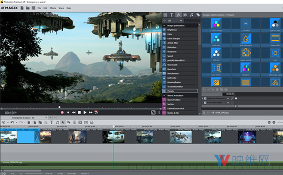The width and height of the screenshot is (283, 175).
Task: Select Distortion effect
Action: (180, 47)
